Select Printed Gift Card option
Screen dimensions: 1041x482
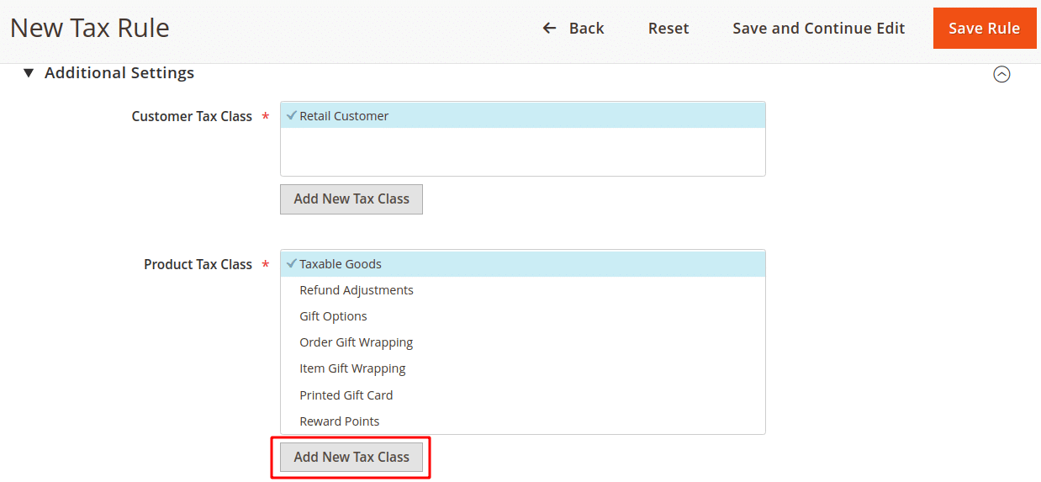346,395
